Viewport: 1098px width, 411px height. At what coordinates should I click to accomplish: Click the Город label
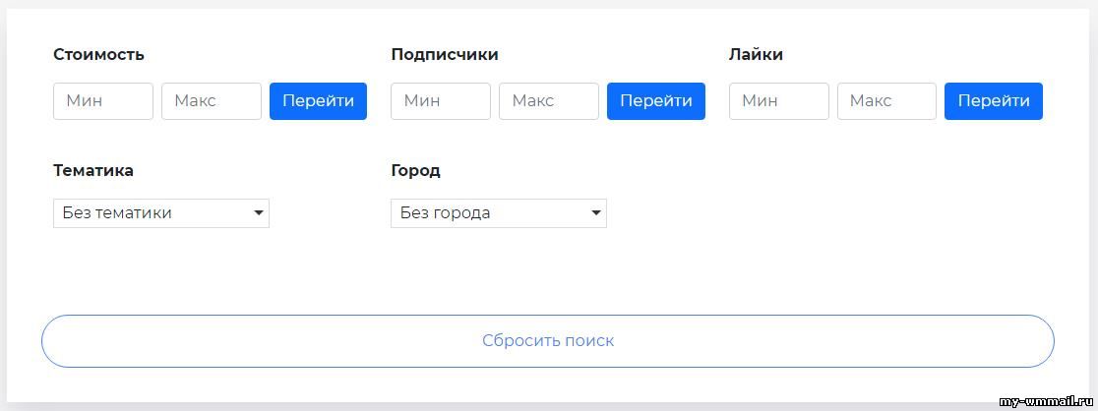[x=415, y=170]
